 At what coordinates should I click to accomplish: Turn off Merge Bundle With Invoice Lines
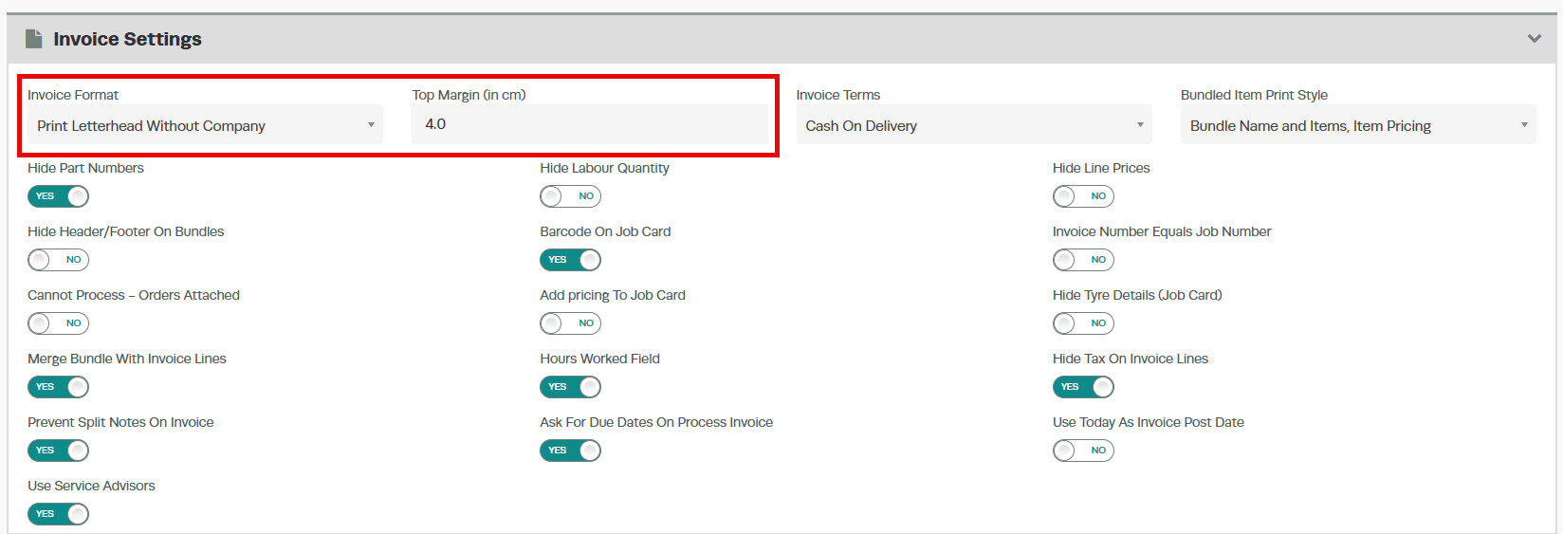point(58,387)
